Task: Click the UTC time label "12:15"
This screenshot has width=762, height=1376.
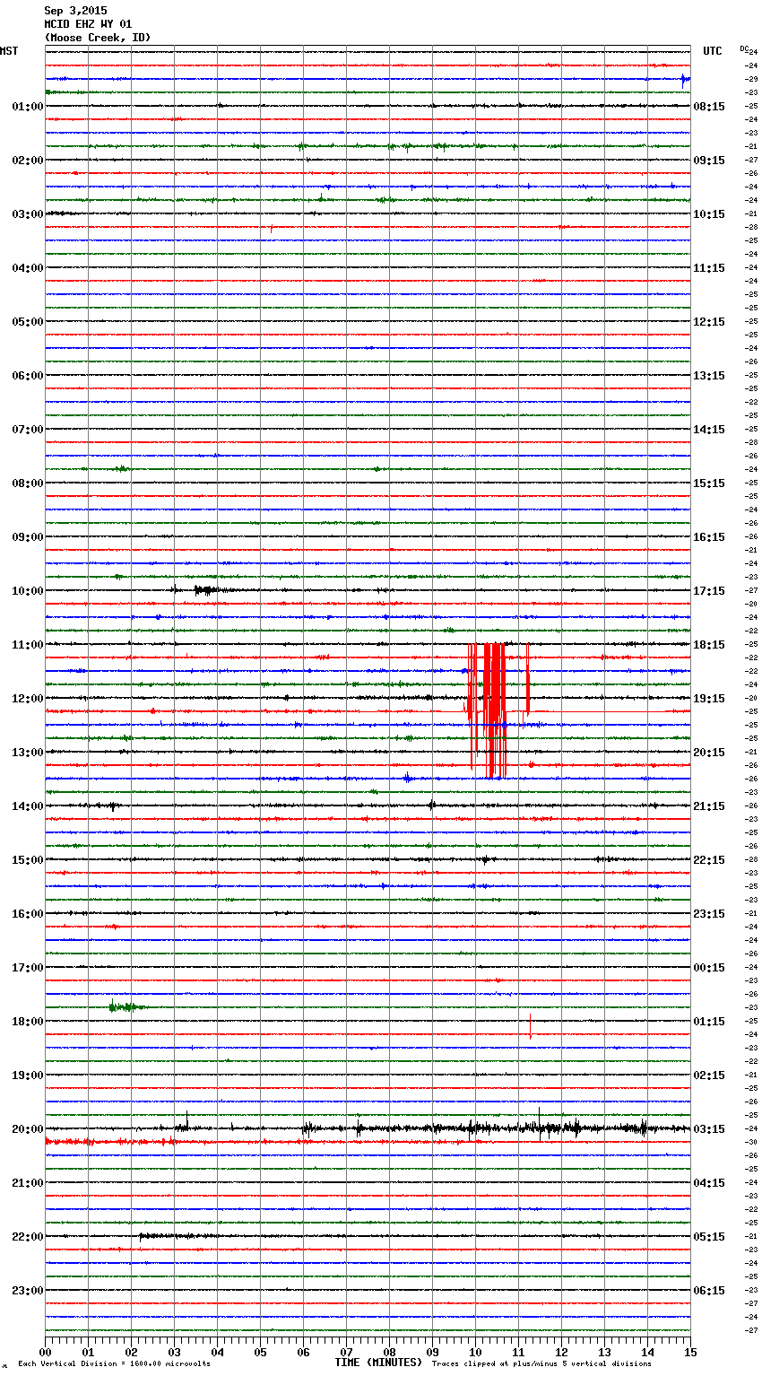Action: point(709,322)
